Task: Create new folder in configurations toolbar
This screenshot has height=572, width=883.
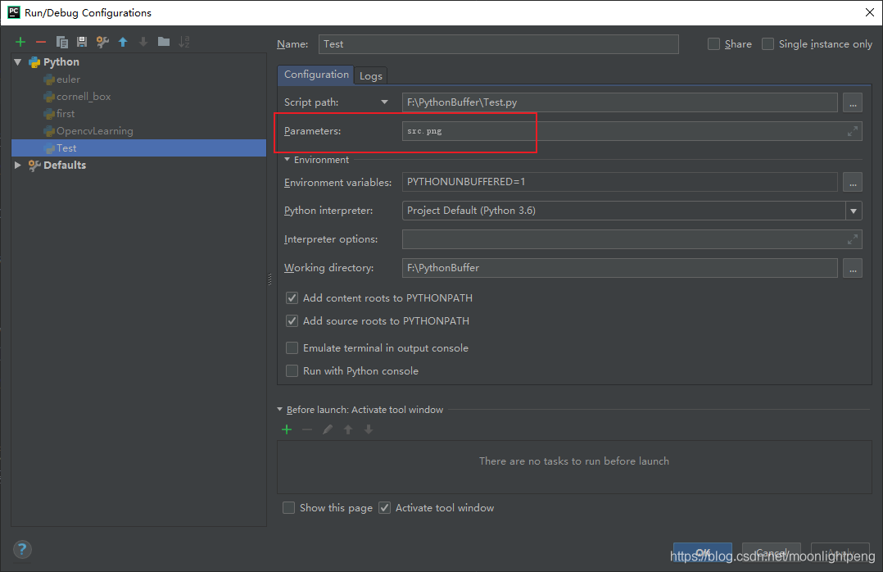Action: point(164,42)
